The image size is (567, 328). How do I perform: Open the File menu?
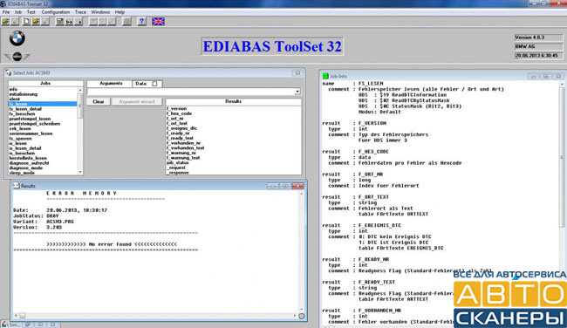point(6,12)
